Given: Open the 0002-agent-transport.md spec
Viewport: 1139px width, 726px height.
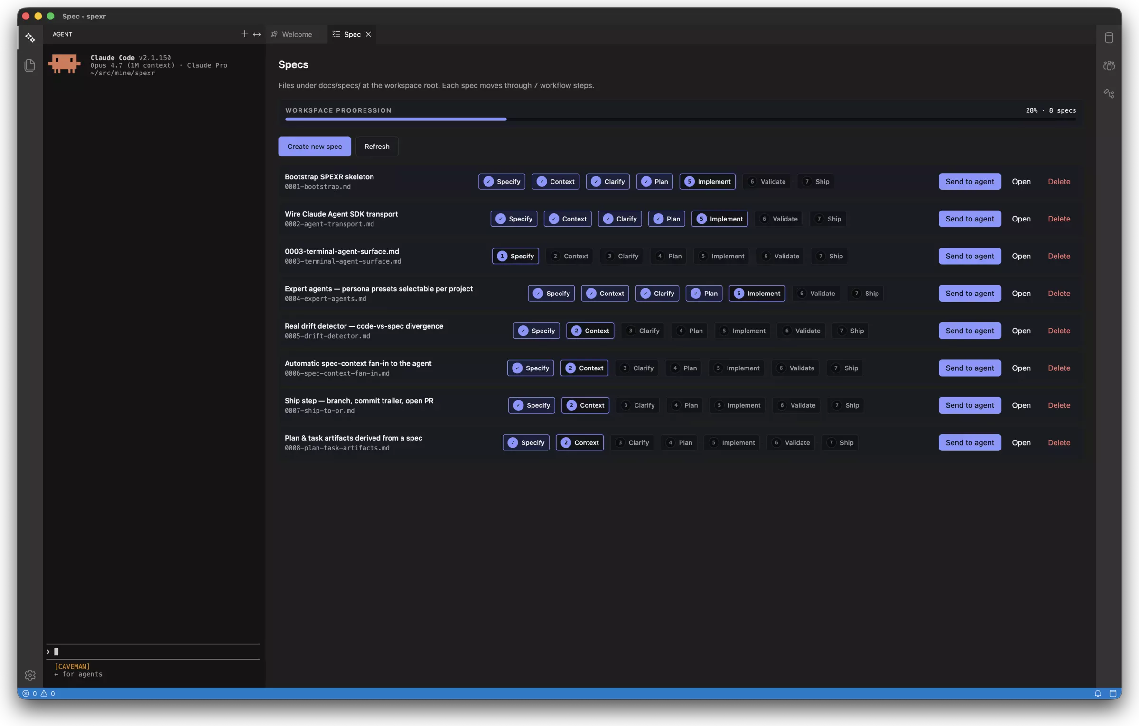Looking at the screenshot, I should point(1021,219).
